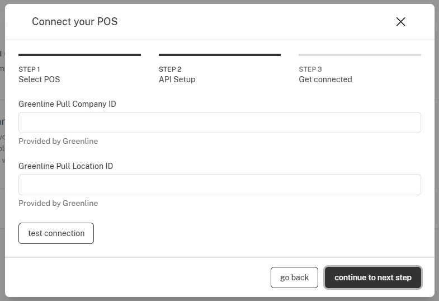The width and height of the screenshot is (439, 301).
Task: Close the Connect your POS dialog
Action: coord(400,22)
